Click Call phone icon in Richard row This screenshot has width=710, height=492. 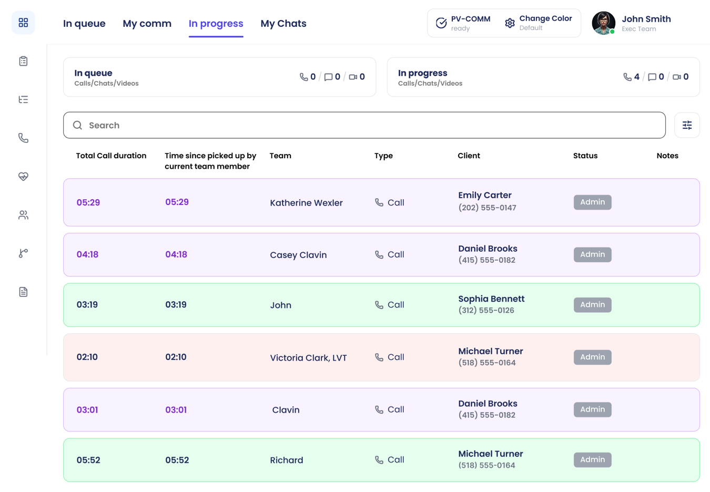(379, 459)
